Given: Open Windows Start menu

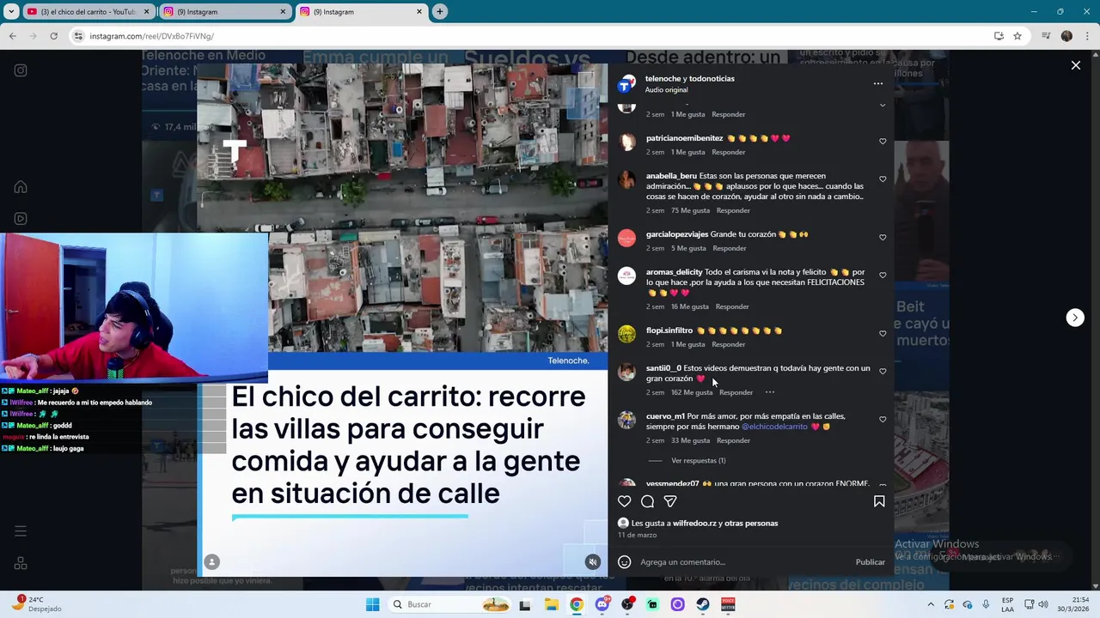Looking at the screenshot, I should 372,604.
